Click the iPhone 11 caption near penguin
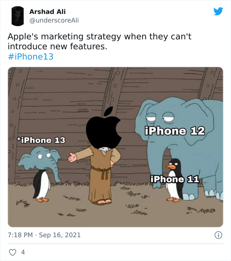 pyautogui.click(x=175, y=179)
